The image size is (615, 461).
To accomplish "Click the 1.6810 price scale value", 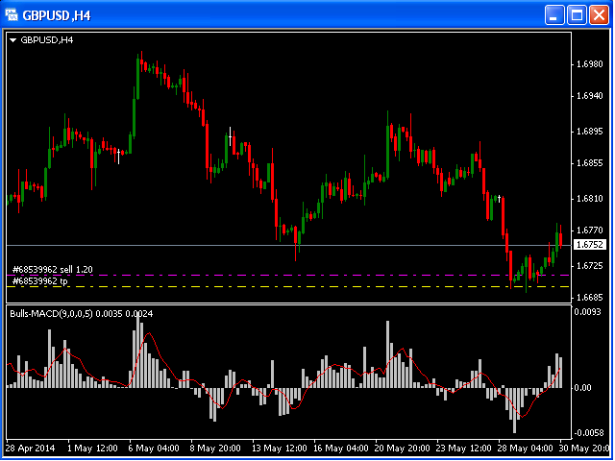I will coord(589,199).
